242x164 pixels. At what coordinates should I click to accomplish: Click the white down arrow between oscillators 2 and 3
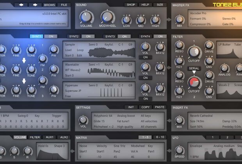pyautogui.click(x=24, y=81)
